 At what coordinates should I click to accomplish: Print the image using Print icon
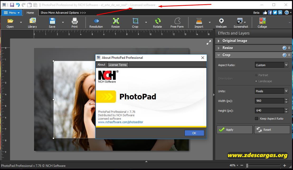tap(74, 23)
